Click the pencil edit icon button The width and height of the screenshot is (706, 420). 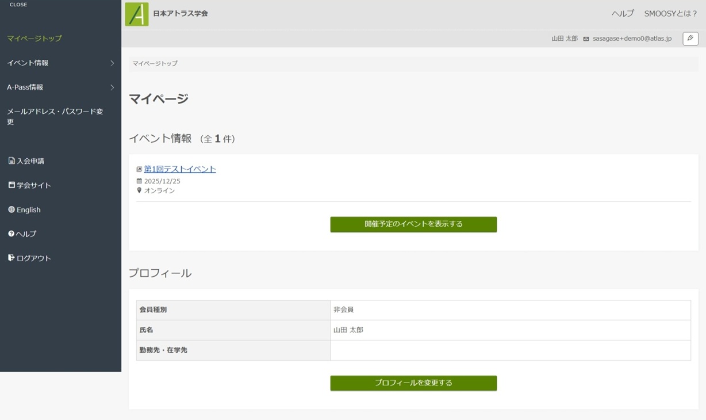(690, 39)
